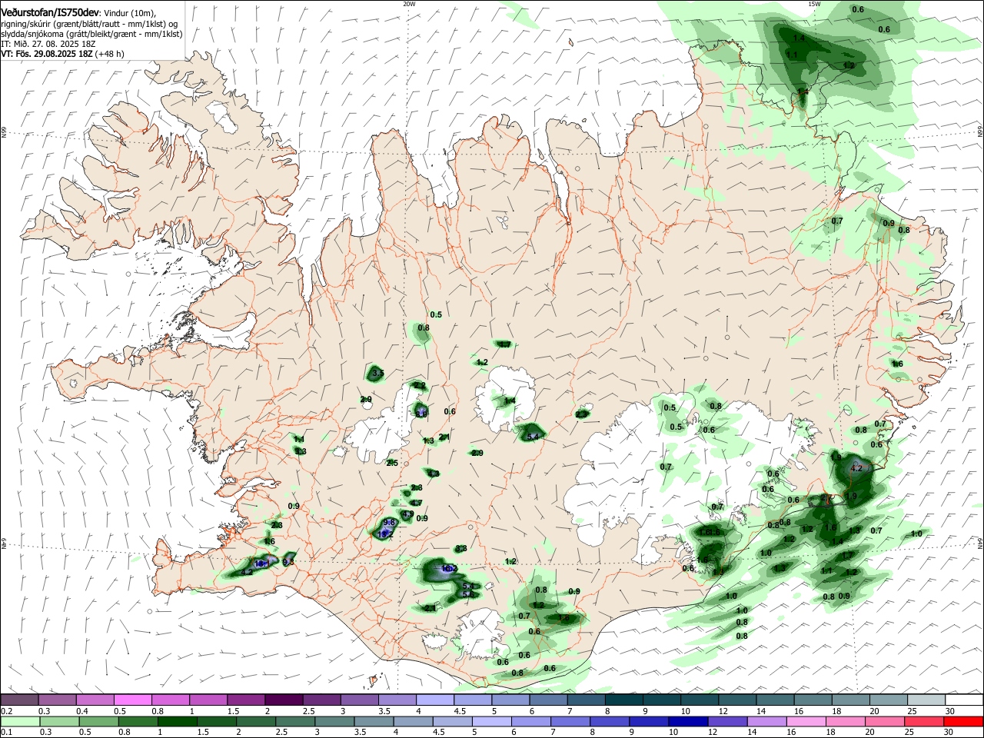This screenshot has width=984, height=738.
Task: Select the pale grey 25–30 swatch in top legend row
Action: coord(926,700)
